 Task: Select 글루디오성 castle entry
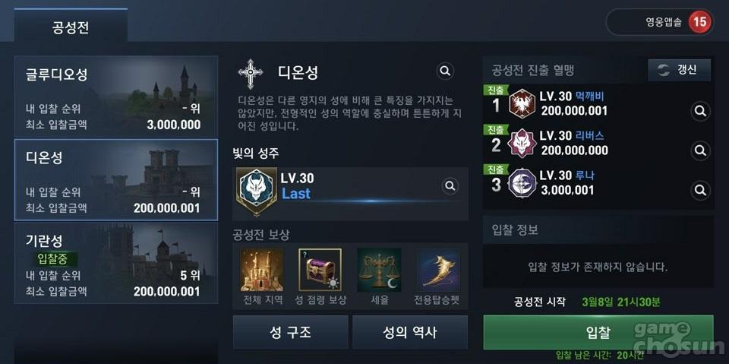click(x=116, y=97)
